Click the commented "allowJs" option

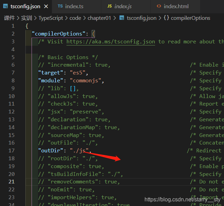[68, 96]
